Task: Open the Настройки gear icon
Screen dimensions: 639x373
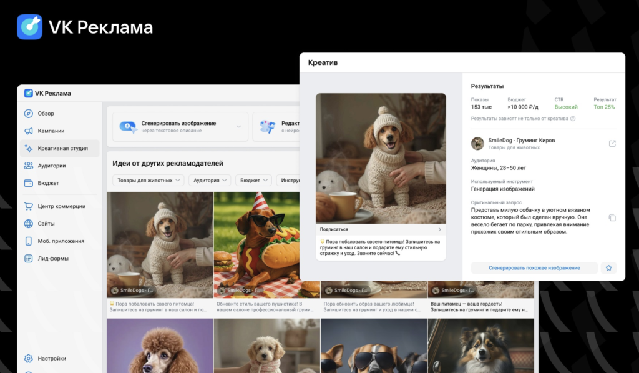Action: (x=29, y=358)
